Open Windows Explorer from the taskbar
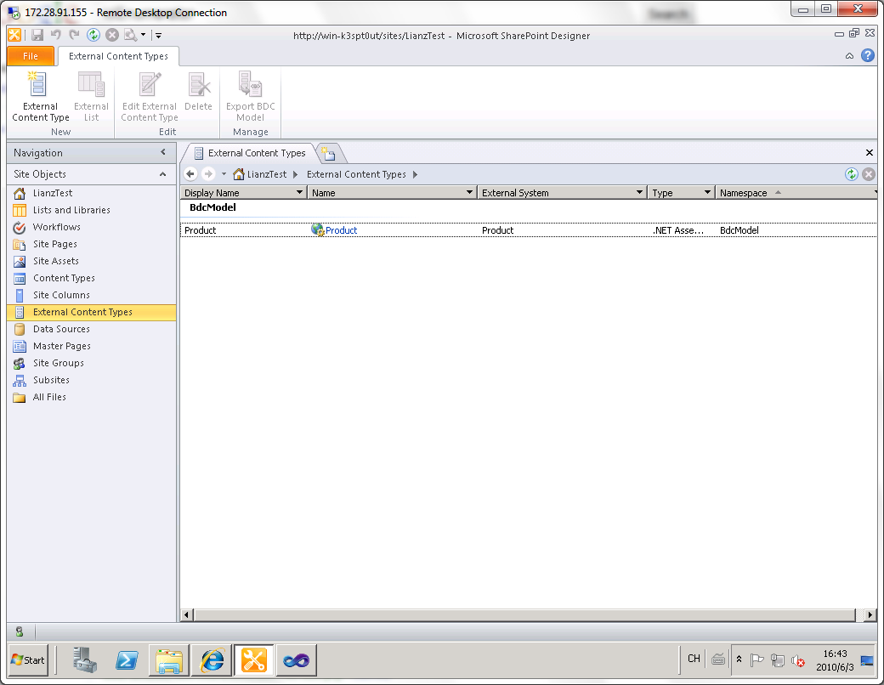This screenshot has height=685, width=884. click(x=169, y=660)
